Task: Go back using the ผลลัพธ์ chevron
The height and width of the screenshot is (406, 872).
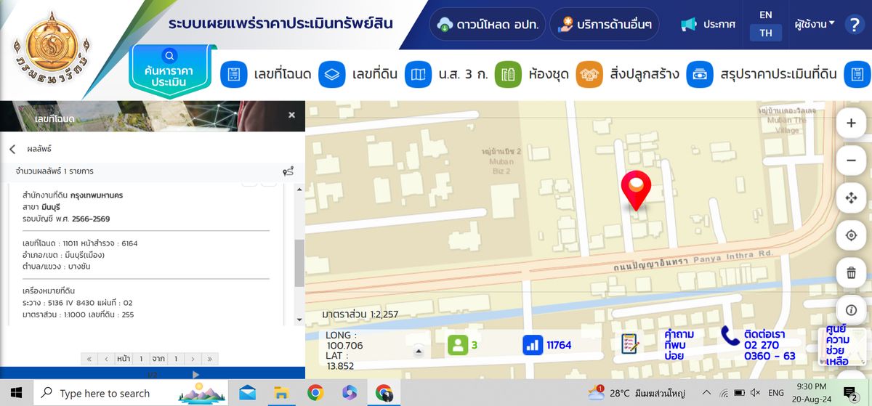Action: [12, 149]
